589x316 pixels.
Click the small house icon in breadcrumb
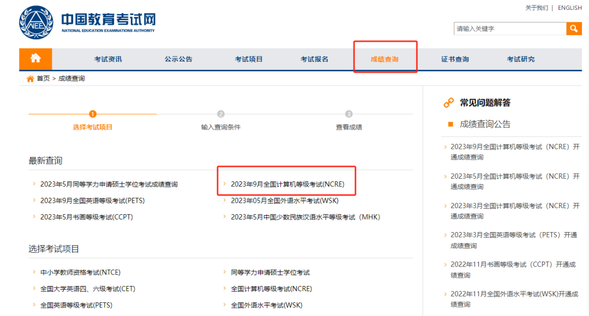[30, 78]
